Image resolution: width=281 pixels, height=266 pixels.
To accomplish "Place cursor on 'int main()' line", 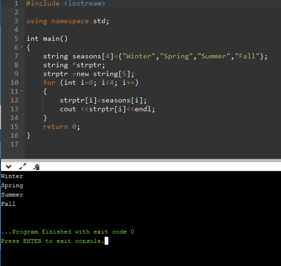I will tap(47, 39).
